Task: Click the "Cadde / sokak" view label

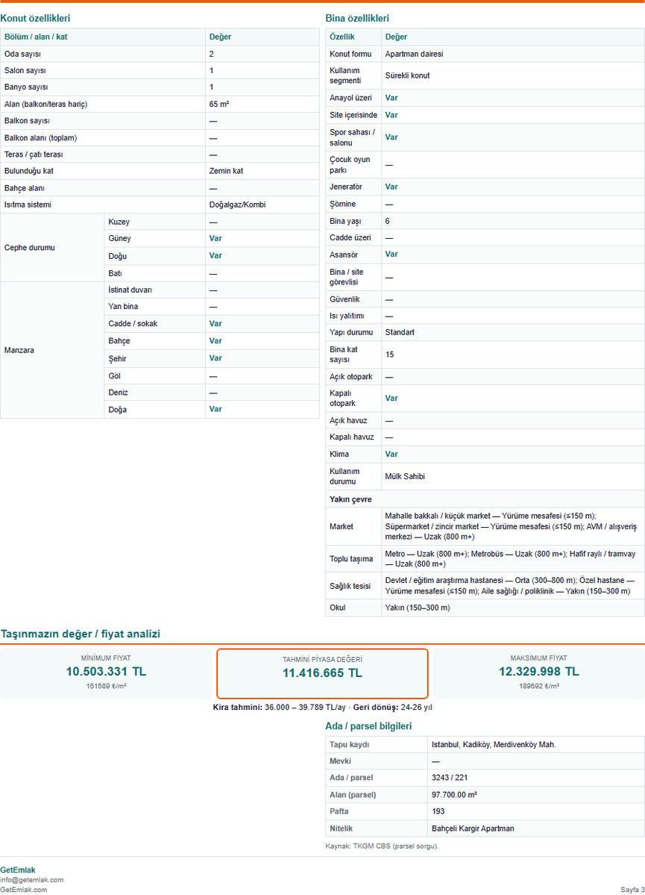Action: tap(133, 323)
